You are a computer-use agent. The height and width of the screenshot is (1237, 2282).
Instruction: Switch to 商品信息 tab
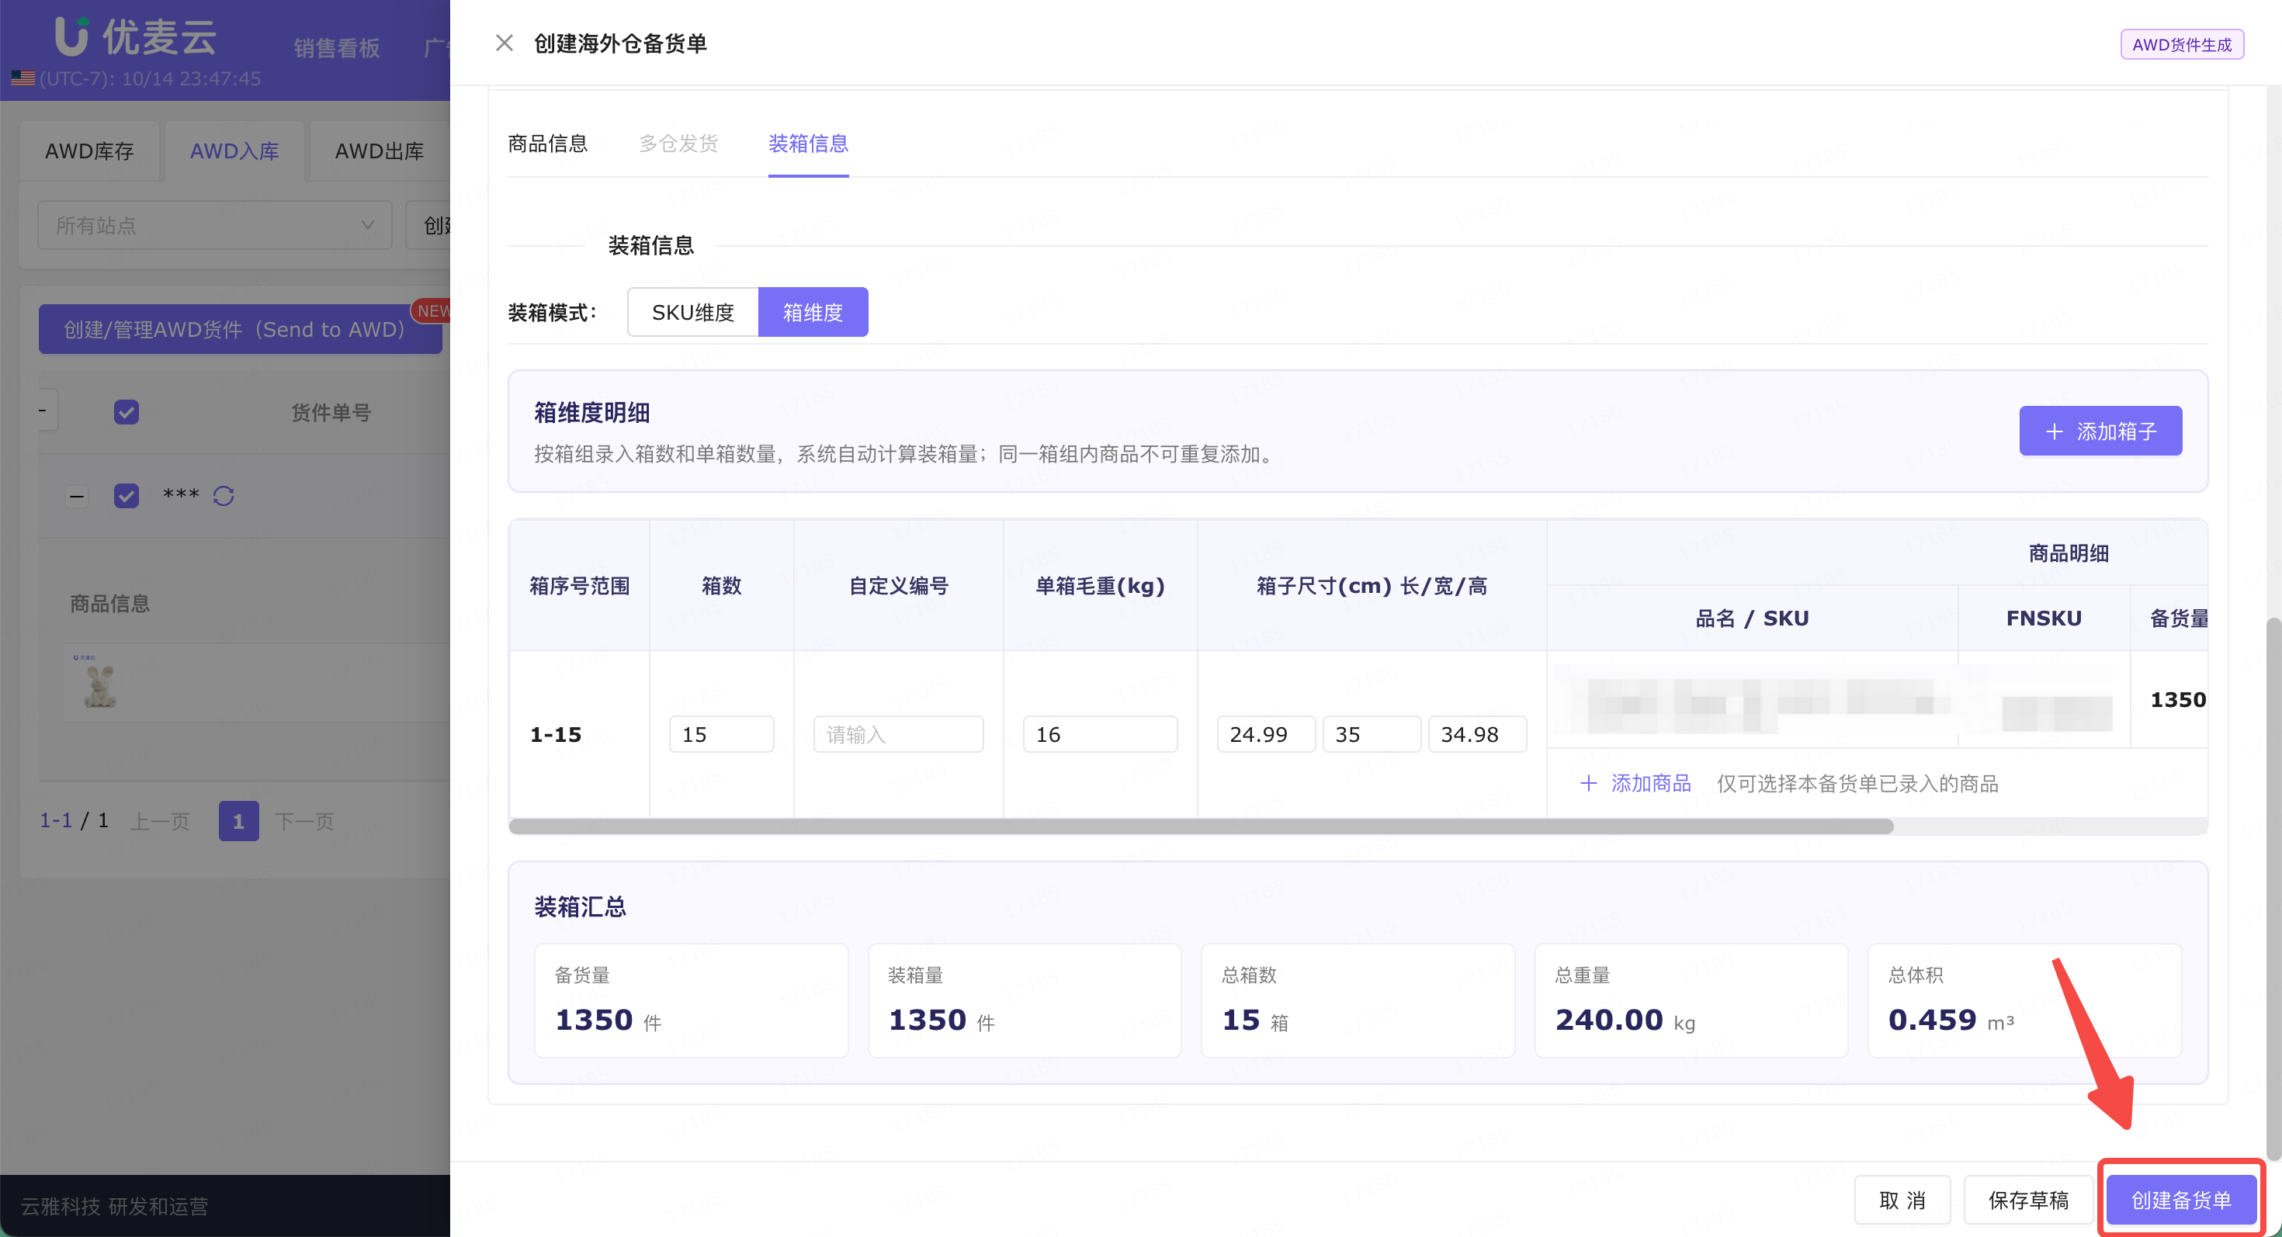point(547,144)
